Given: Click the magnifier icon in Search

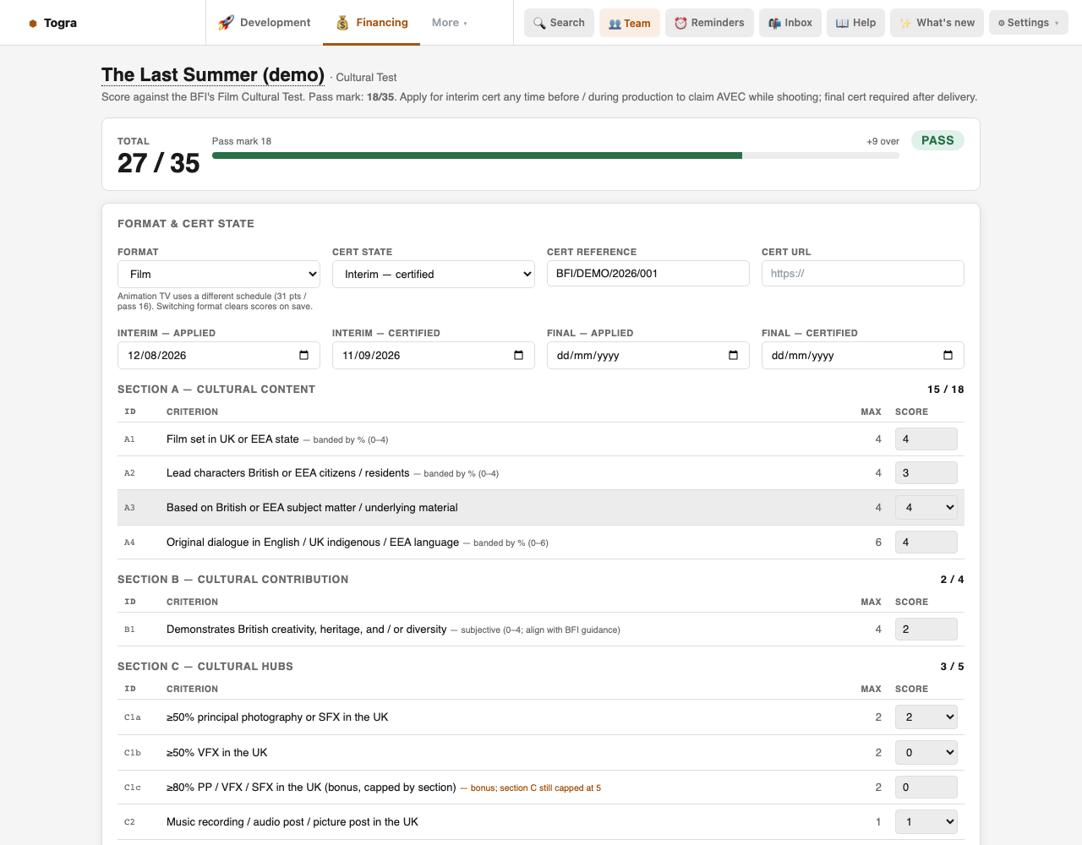Looking at the screenshot, I should (539, 23).
